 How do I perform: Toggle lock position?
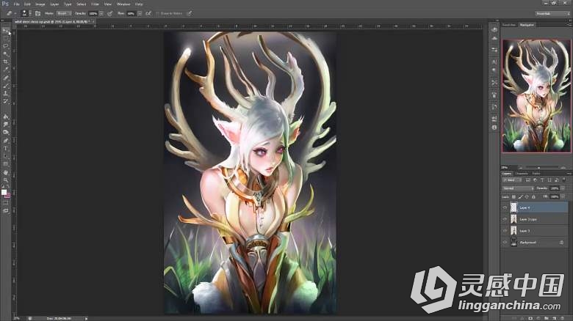[x=527, y=197]
